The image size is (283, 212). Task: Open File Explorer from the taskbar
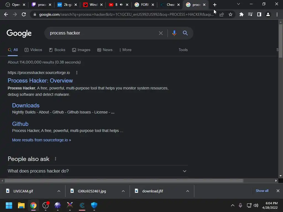pos(21,205)
